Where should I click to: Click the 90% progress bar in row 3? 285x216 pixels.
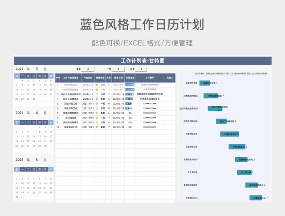tap(130, 94)
